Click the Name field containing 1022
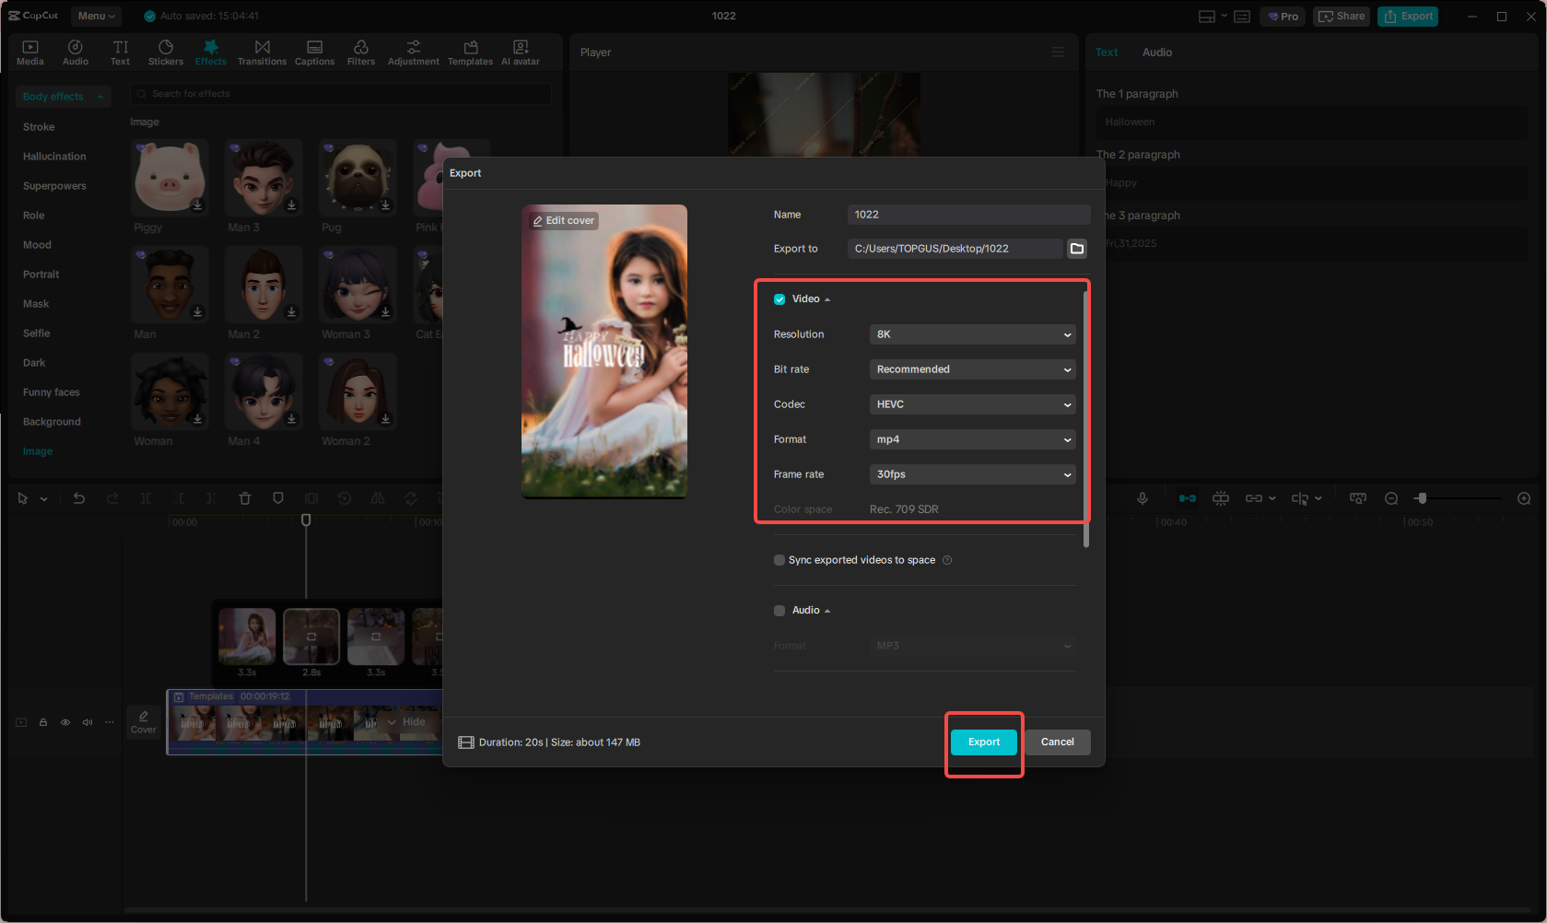 pos(968,214)
